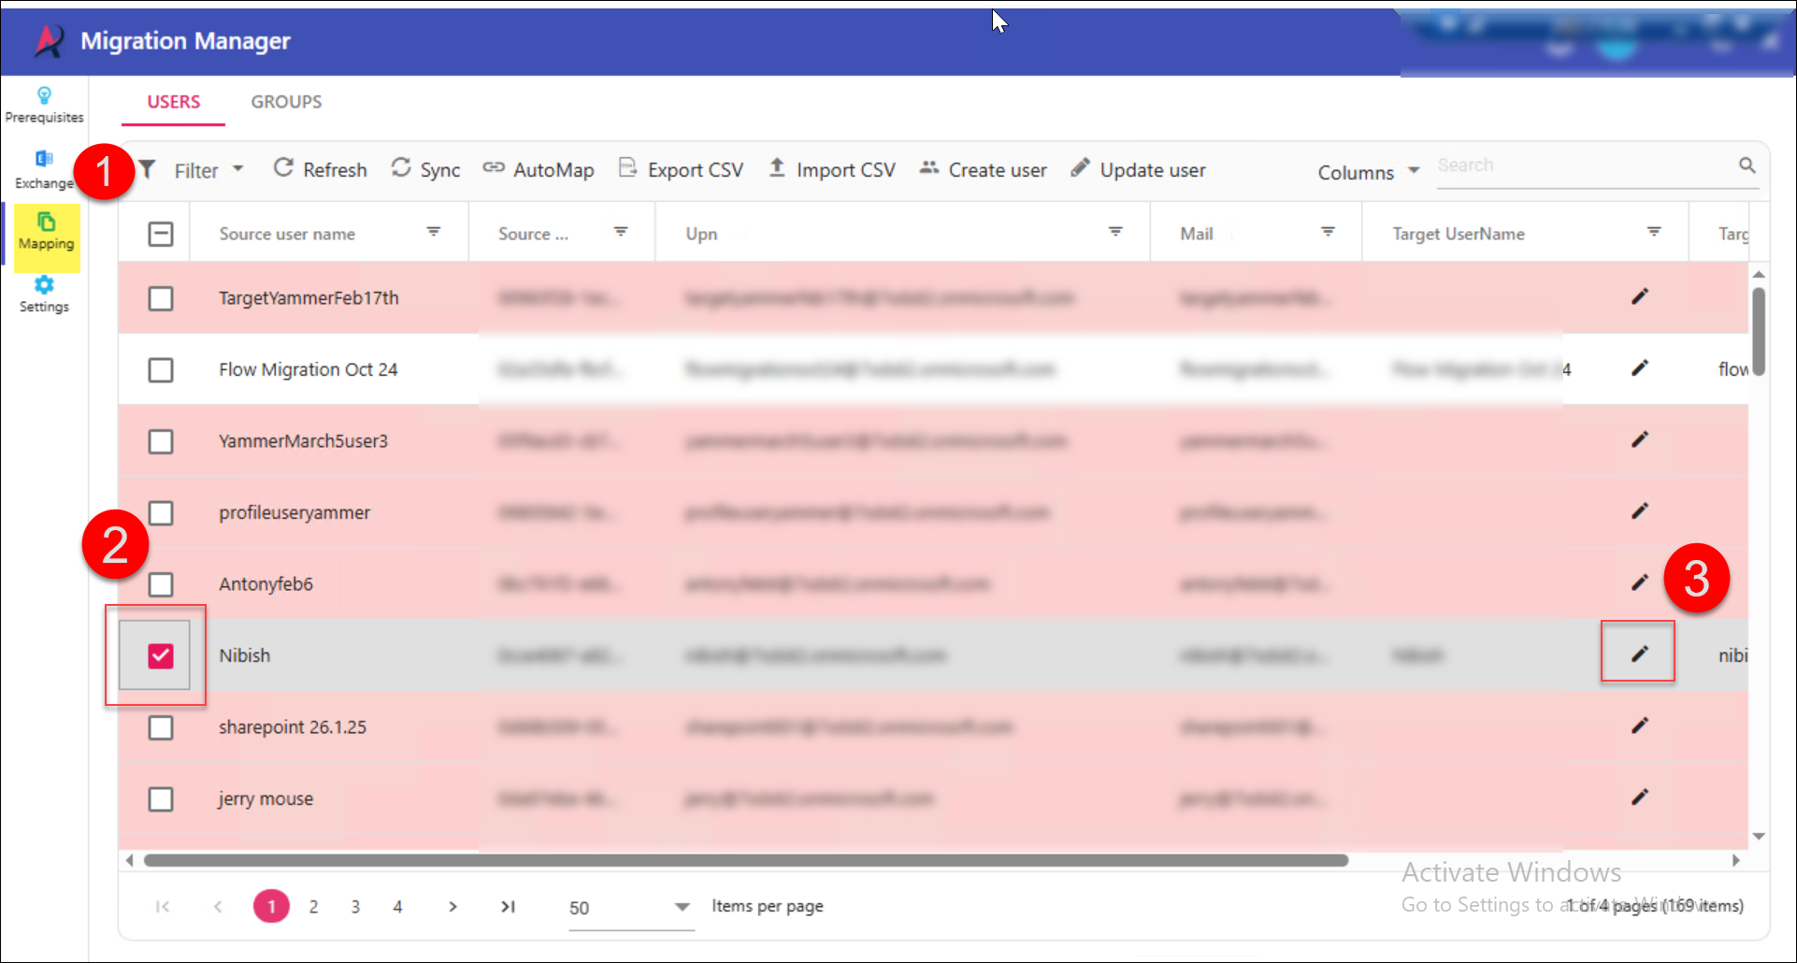Open the Filter dropdown
1797x963 pixels.
(192, 170)
